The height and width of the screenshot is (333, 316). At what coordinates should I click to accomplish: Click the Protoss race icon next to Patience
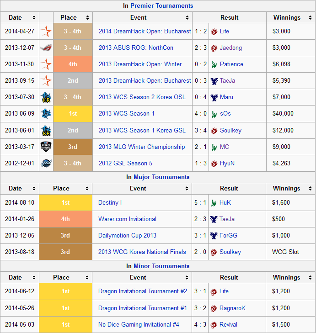pyautogui.click(x=214, y=64)
